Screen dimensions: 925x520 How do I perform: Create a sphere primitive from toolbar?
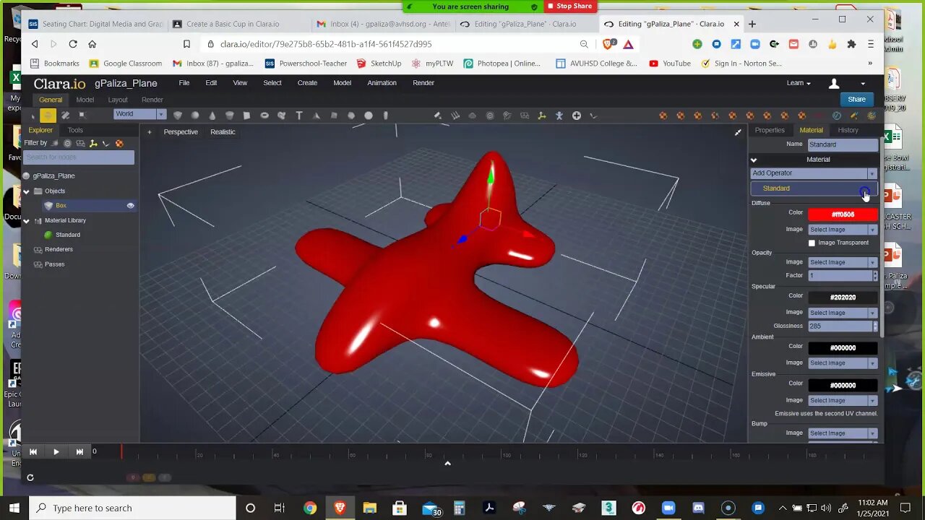[x=194, y=116]
